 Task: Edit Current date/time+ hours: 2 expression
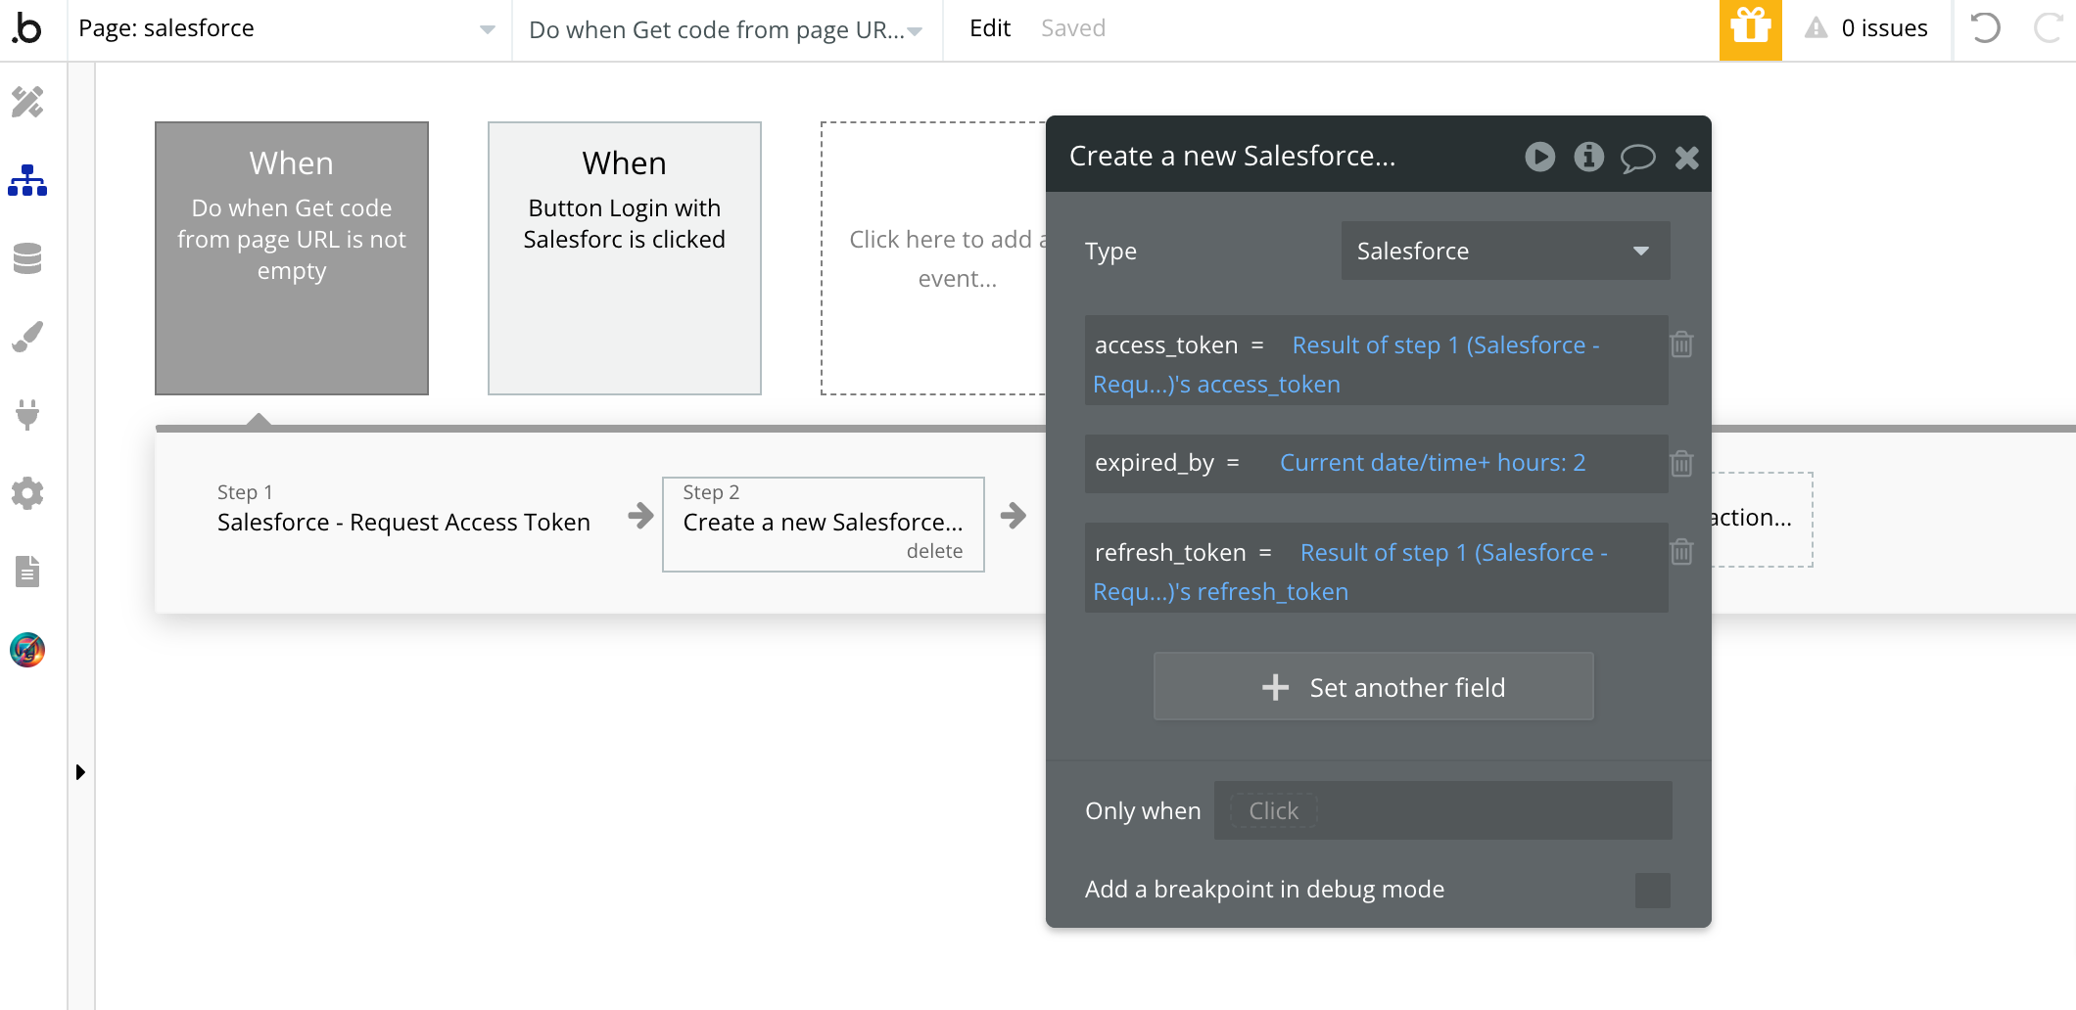[1433, 463]
